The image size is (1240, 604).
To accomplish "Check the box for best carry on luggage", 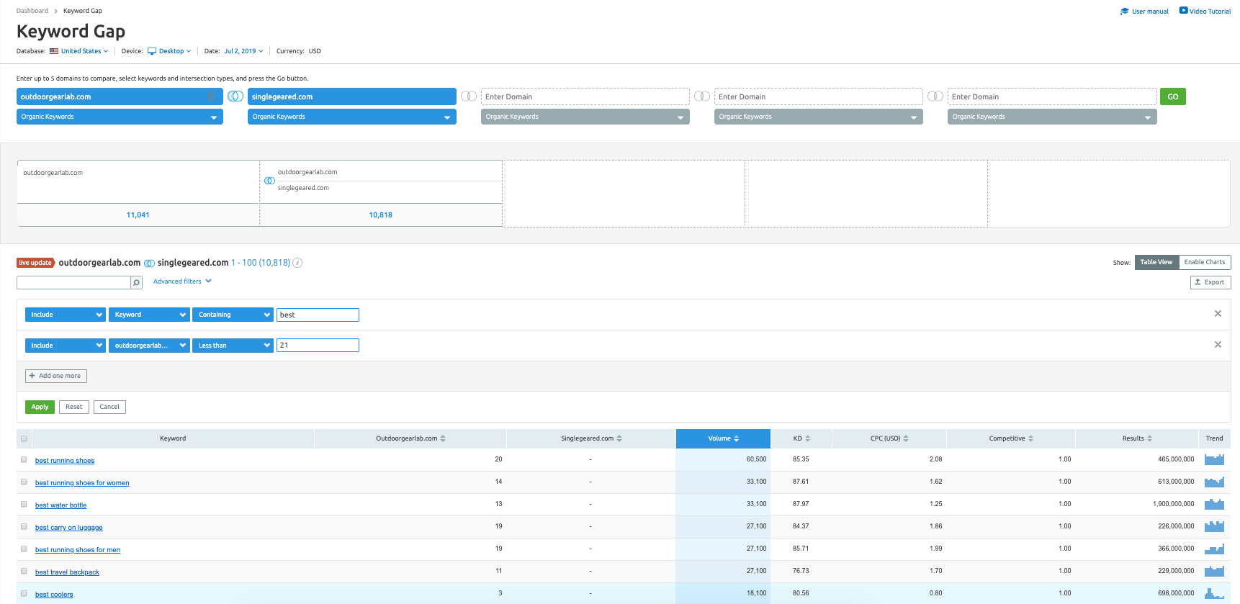I will coord(24,526).
